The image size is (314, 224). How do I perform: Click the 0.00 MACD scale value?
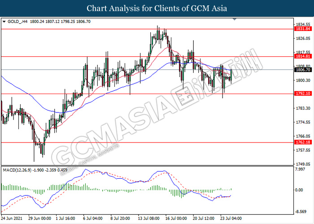click(x=299, y=190)
